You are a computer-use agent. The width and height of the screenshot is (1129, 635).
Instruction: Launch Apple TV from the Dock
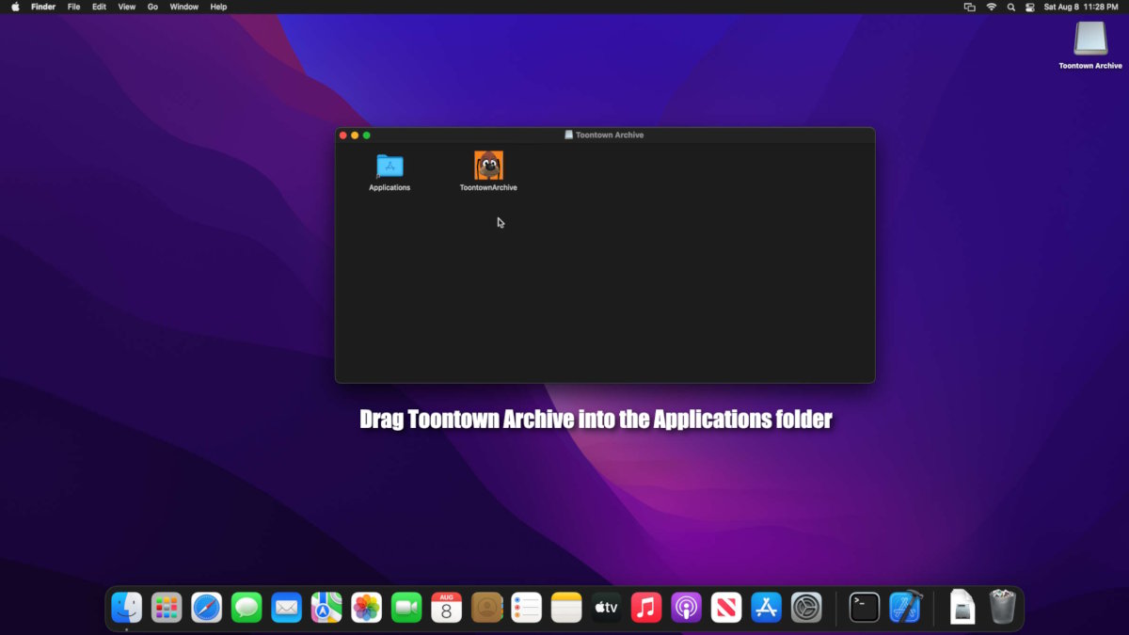click(x=606, y=608)
